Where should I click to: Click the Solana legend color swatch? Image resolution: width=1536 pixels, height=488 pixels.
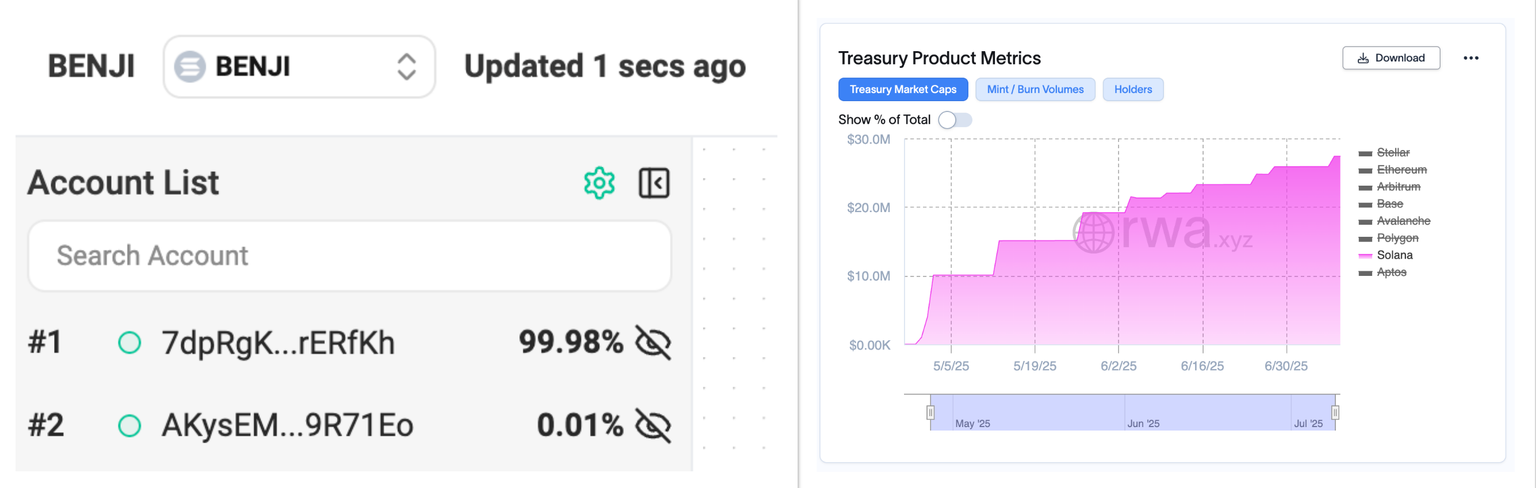point(1365,256)
